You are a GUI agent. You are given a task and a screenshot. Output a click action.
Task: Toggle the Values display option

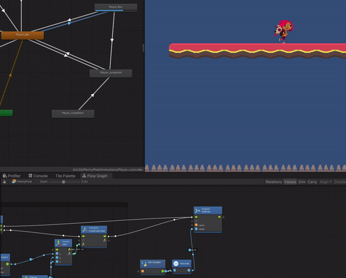[x=290, y=182]
